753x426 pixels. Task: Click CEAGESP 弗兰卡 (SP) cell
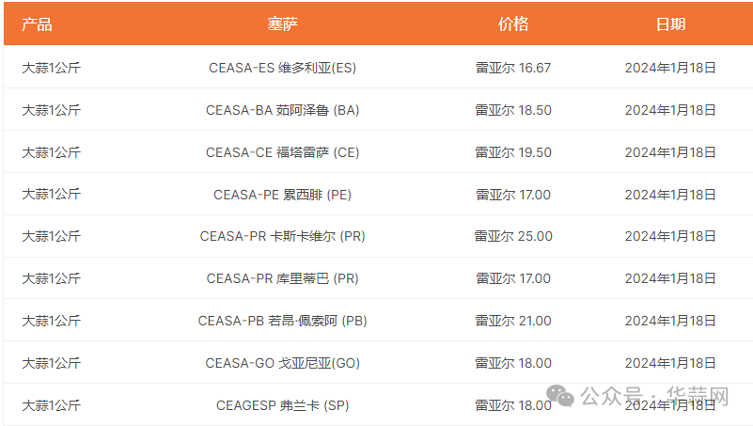(x=282, y=405)
